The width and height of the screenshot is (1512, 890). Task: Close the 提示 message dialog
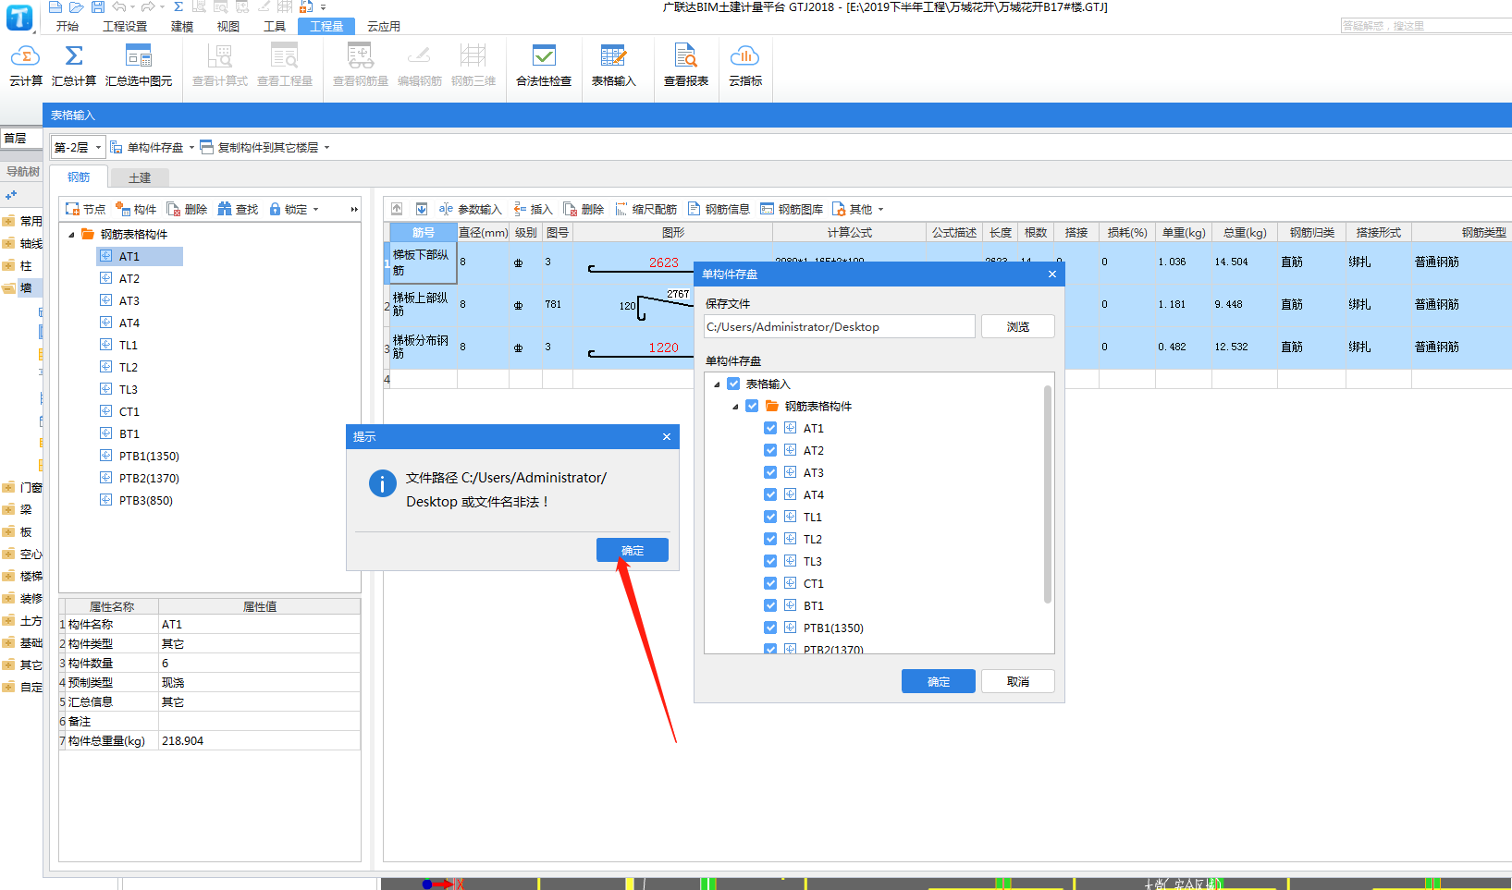click(667, 437)
